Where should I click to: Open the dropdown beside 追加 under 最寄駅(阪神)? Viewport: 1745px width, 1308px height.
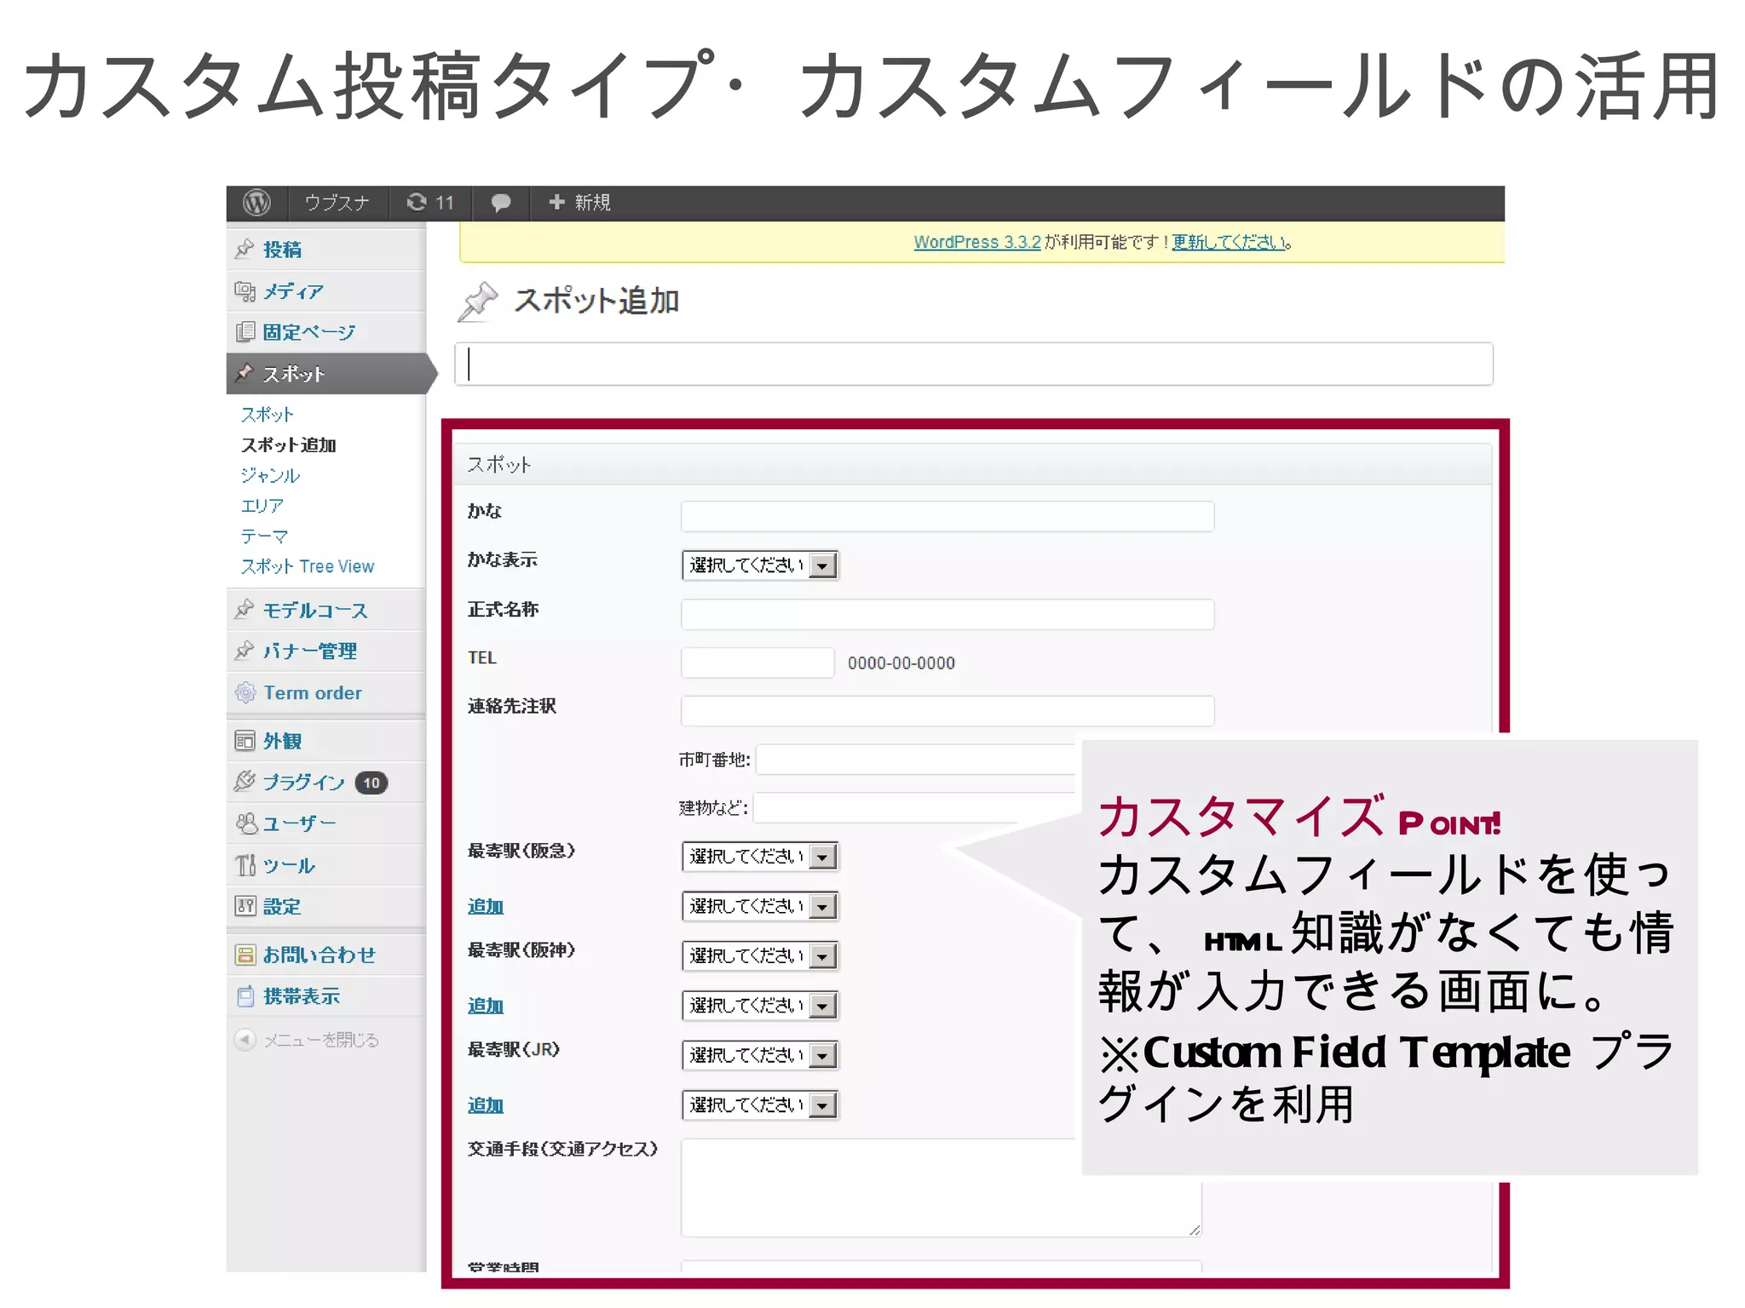click(x=760, y=1006)
